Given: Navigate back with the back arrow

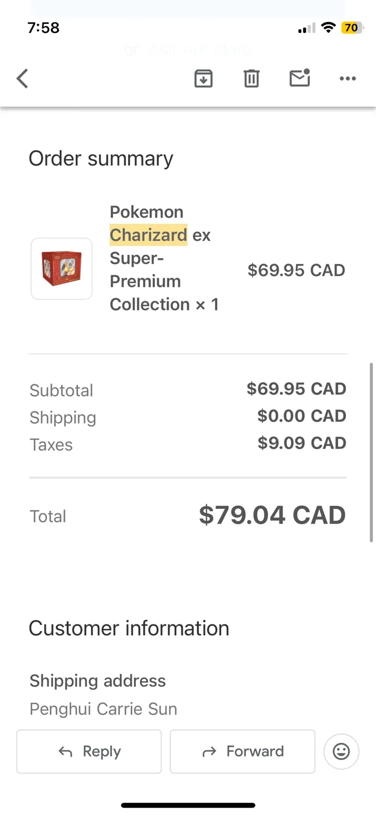Looking at the screenshot, I should pyautogui.click(x=22, y=78).
